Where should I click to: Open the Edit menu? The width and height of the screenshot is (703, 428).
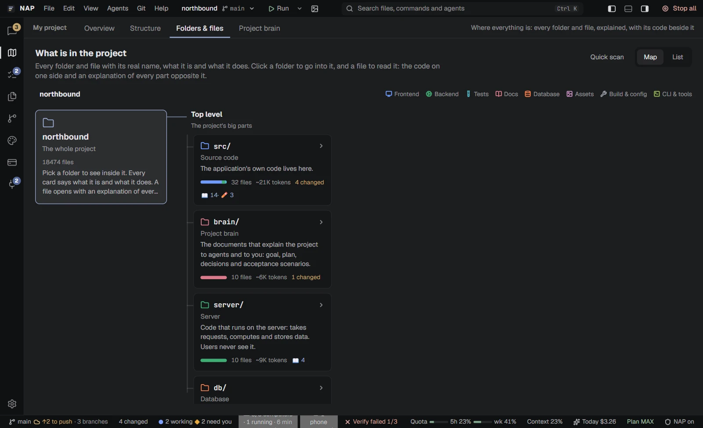[69, 8]
